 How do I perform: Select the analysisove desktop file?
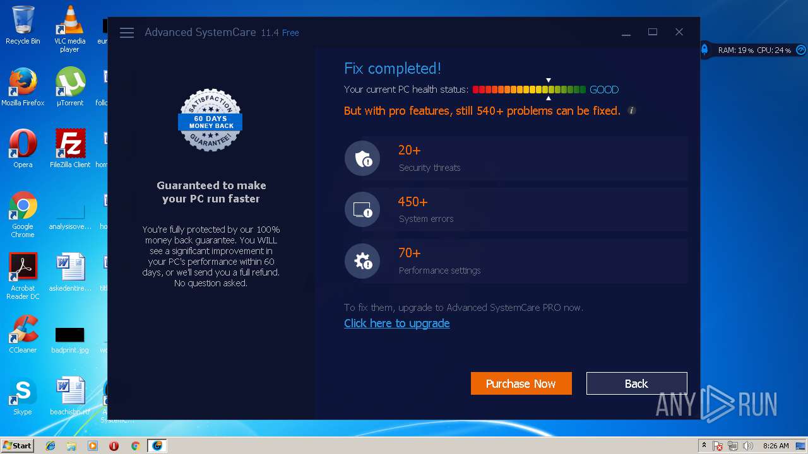[69, 214]
